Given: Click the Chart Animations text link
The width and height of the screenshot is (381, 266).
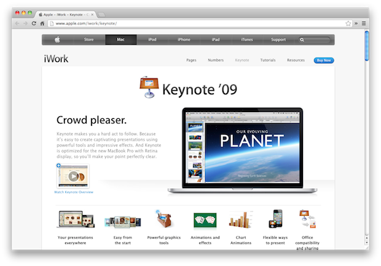Looking at the screenshot, I should tap(241, 240).
